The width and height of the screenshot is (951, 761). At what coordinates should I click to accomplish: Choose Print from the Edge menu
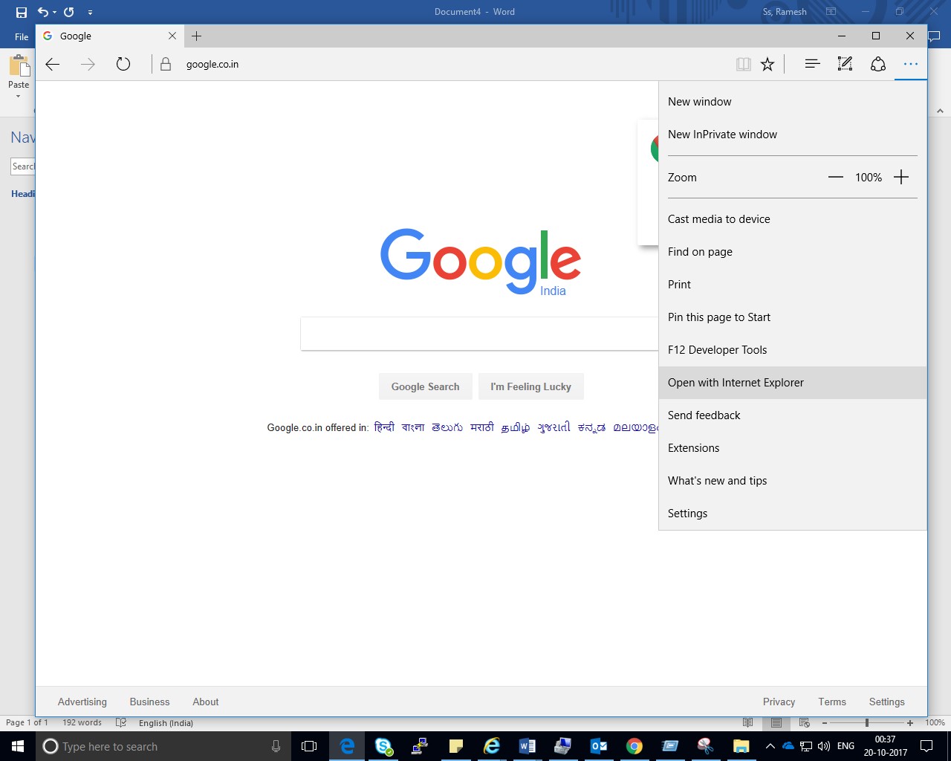coord(678,284)
